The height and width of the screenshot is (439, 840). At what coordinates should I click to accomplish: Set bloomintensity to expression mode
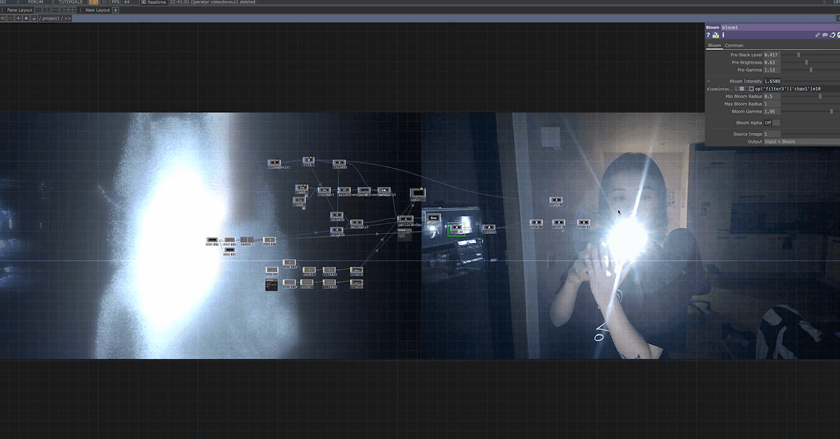pyautogui.click(x=742, y=89)
